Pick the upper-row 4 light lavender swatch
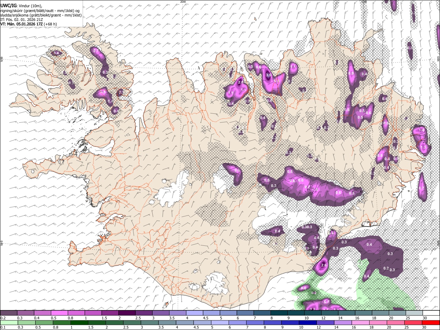 tap(194, 313)
